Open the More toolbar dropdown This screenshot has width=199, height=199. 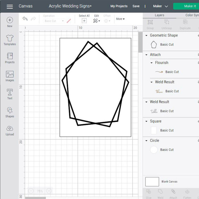(120, 19)
